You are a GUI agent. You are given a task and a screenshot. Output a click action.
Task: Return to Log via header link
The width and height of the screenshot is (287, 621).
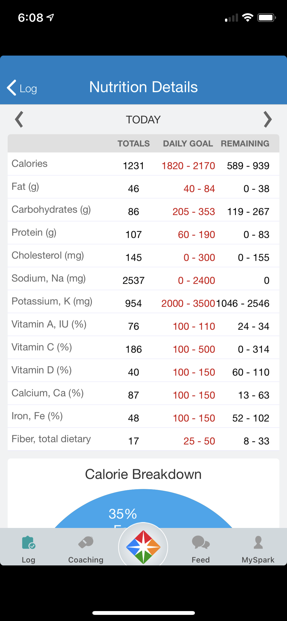coord(28,89)
